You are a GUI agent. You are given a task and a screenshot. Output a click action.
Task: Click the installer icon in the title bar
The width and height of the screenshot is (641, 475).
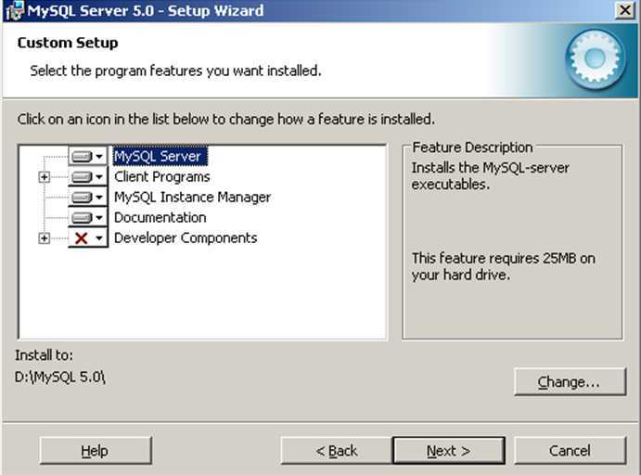click(x=13, y=11)
